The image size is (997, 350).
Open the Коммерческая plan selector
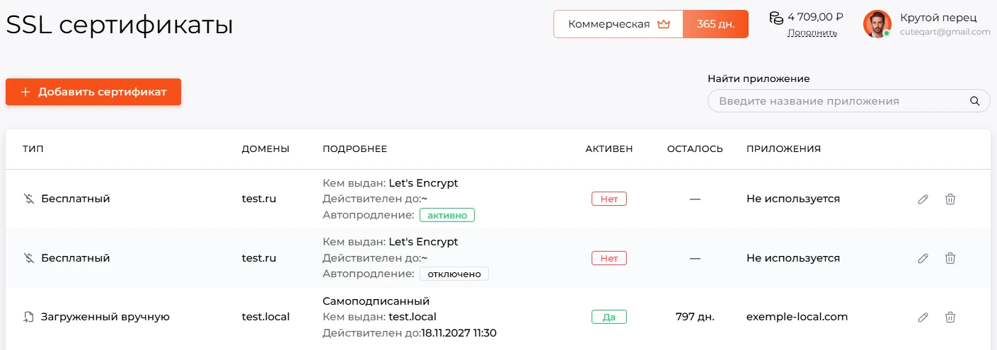(x=618, y=24)
